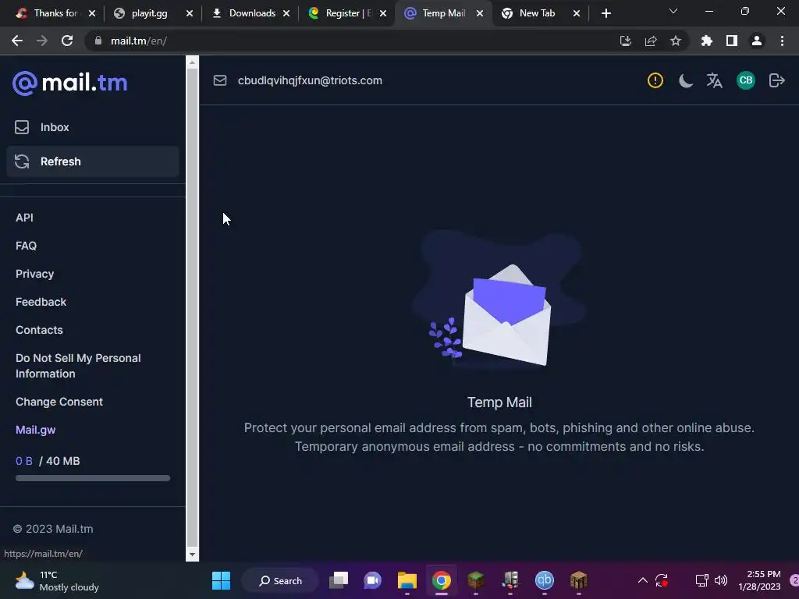
Task: Open the Windows Start menu
Action: point(221,580)
